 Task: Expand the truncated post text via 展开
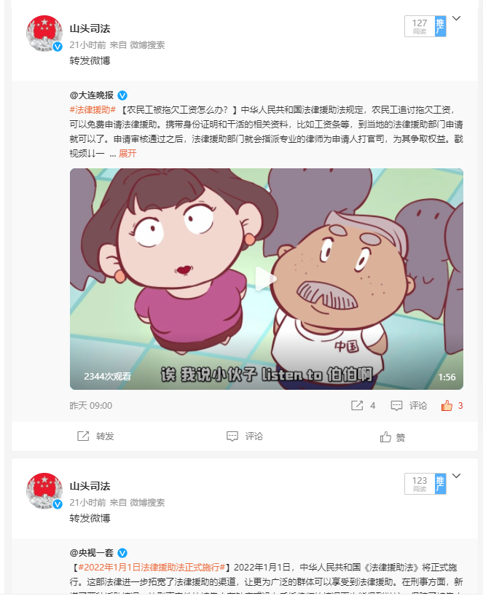(127, 154)
